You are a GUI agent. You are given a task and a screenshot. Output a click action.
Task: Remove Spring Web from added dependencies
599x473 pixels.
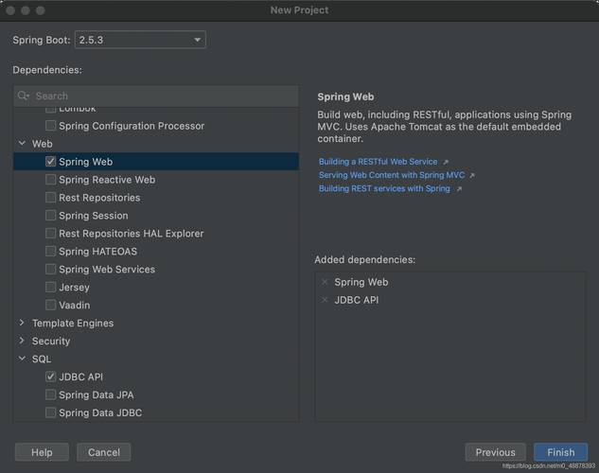click(x=325, y=282)
